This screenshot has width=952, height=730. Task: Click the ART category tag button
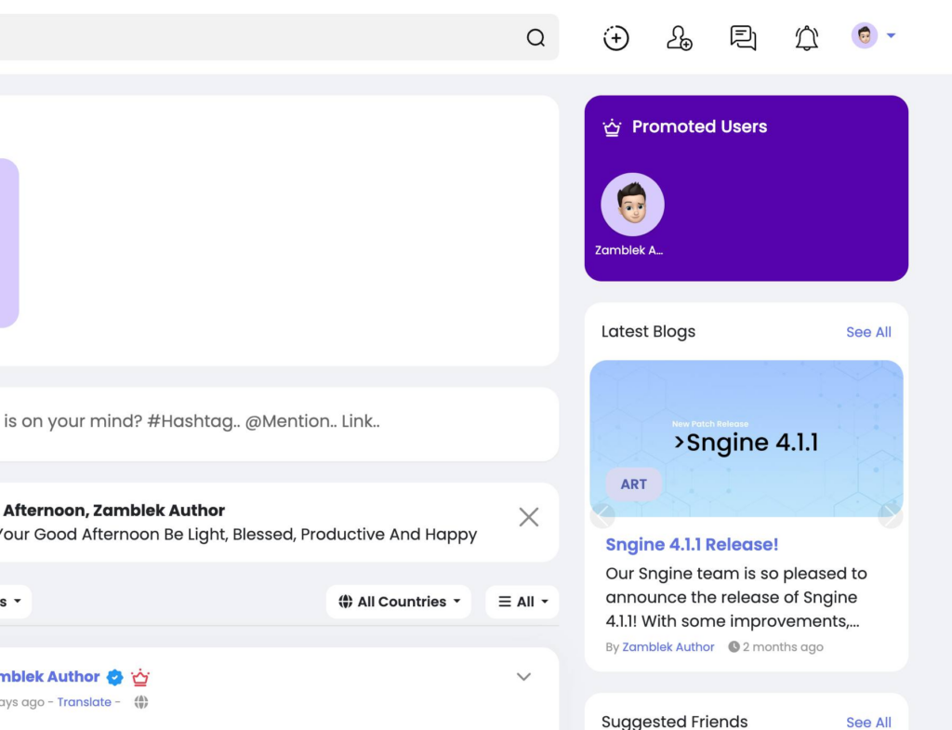tap(633, 484)
